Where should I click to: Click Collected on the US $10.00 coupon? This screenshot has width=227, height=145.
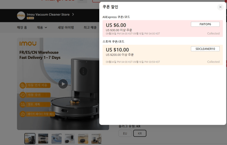click(213, 62)
